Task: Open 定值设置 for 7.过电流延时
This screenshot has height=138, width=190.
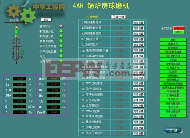Action: pos(138,45)
